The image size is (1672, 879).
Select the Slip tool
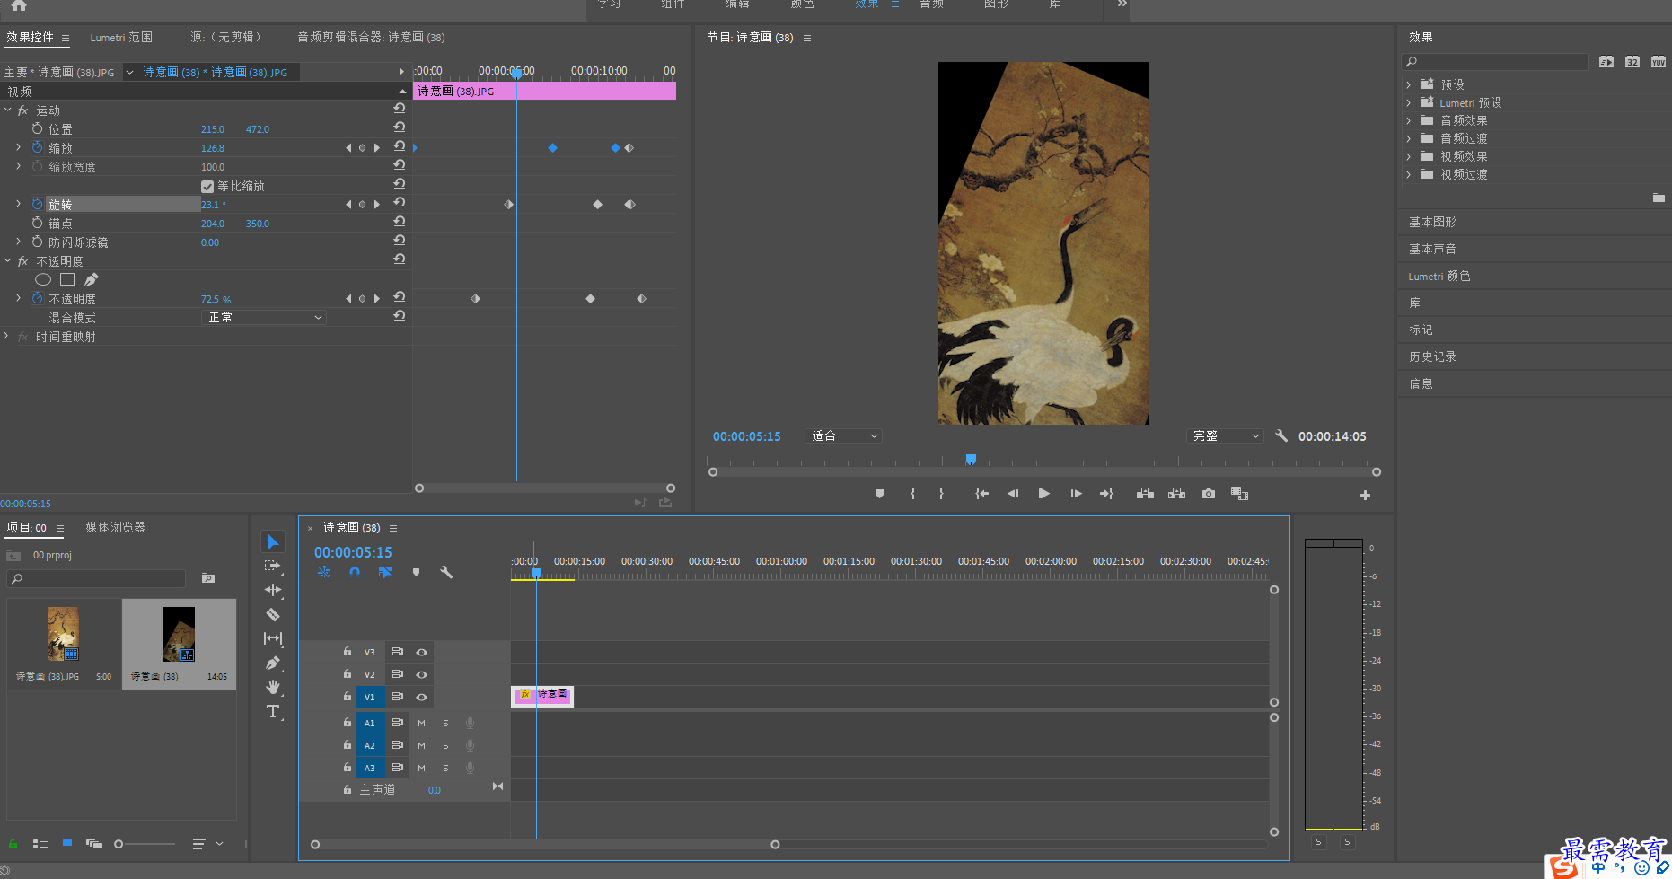click(x=273, y=638)
